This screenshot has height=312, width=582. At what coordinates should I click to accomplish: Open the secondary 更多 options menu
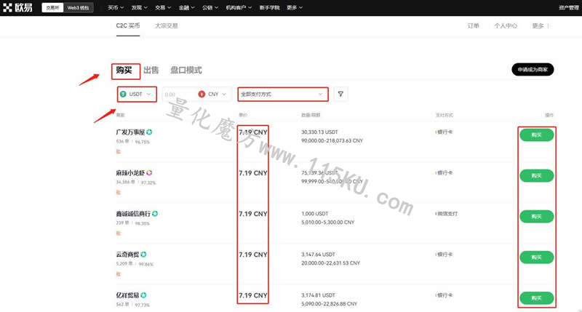[x=541, y=25]
